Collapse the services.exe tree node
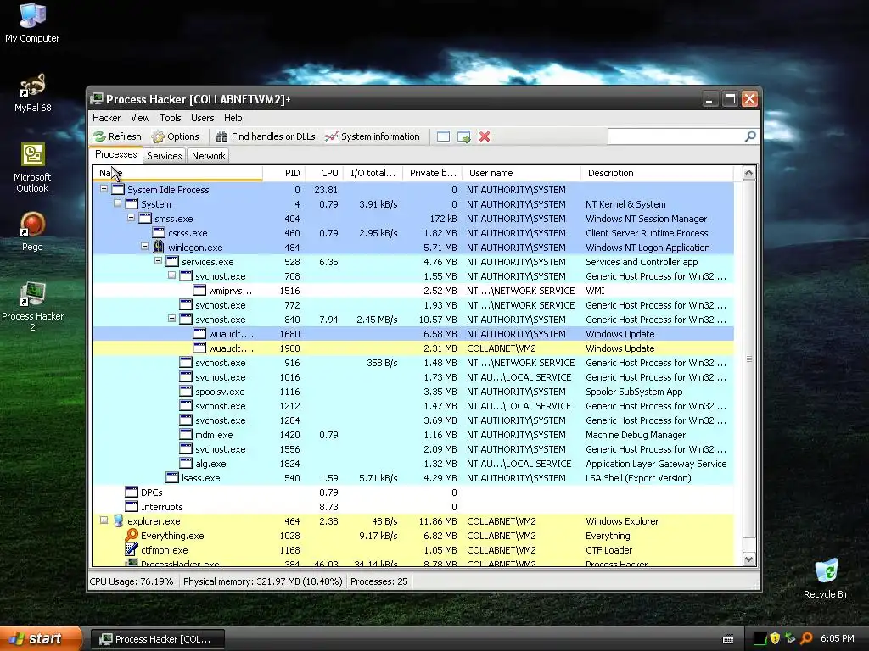 click(x=158, y=261)
